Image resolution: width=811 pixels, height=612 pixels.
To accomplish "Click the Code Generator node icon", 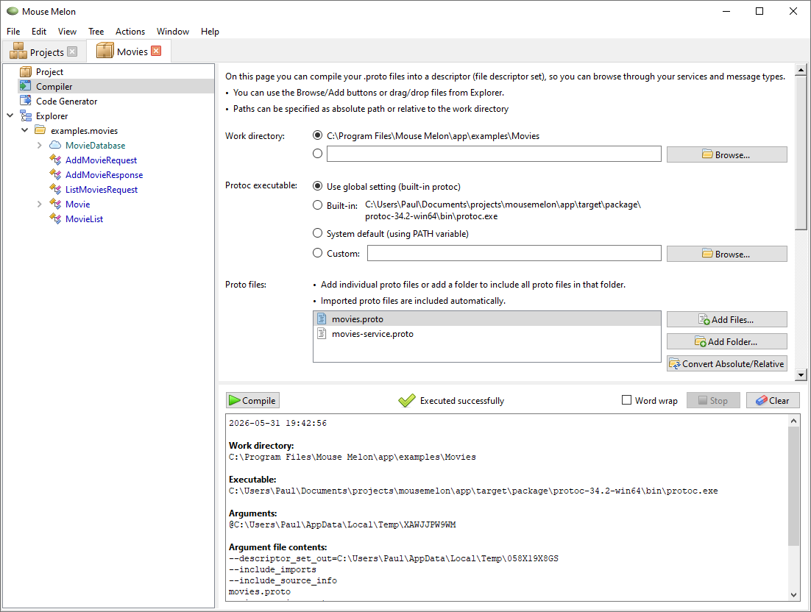I will tap(25, 101).
